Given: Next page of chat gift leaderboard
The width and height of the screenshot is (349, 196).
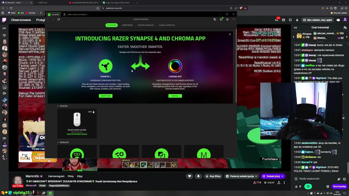Looking at the screenshot, I should tap(347, 37).
